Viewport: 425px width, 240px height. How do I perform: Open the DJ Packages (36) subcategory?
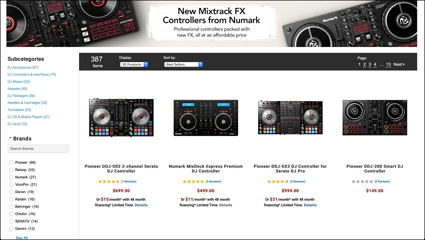[x=21, y=95]
